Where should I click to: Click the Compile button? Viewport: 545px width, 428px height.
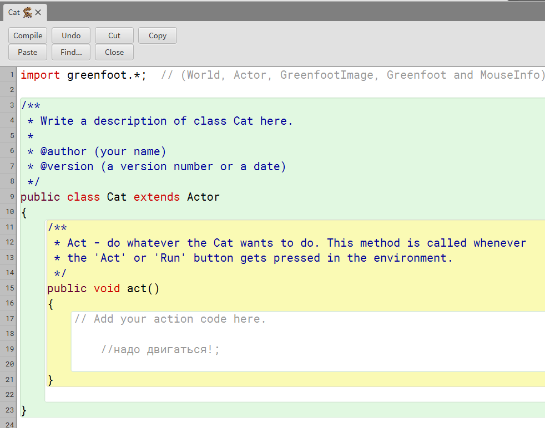[x=28, y=35]
